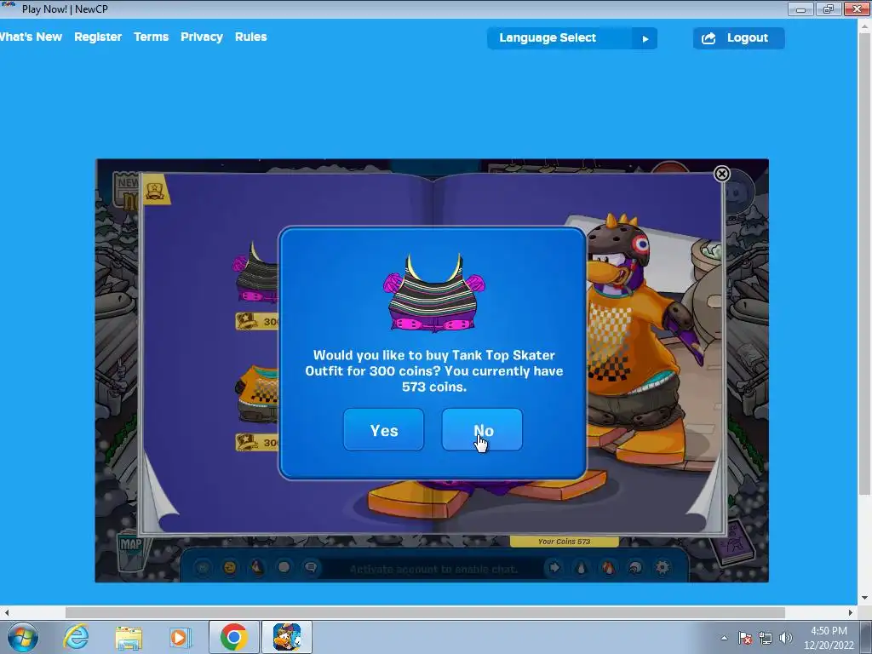
Task: Open the What's New page link
Action: coord(31,37)
